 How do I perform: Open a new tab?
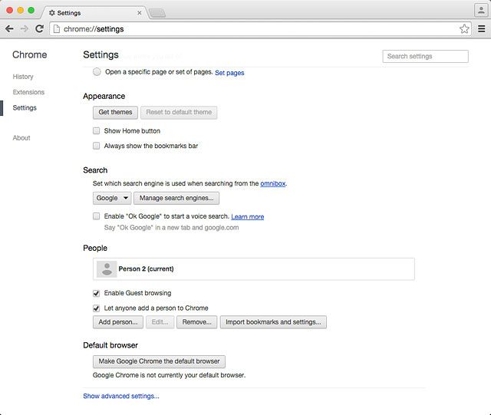(x=157, y=13)
